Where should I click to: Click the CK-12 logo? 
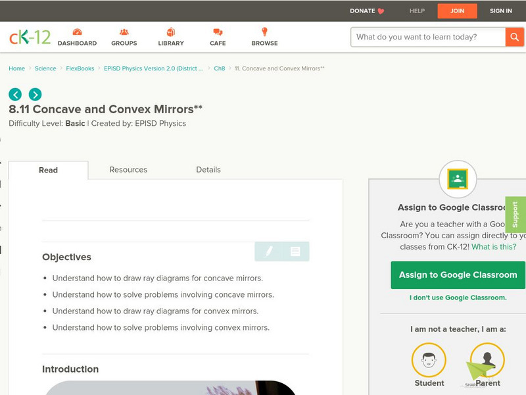pyautogui.click(x=30, y=38)
